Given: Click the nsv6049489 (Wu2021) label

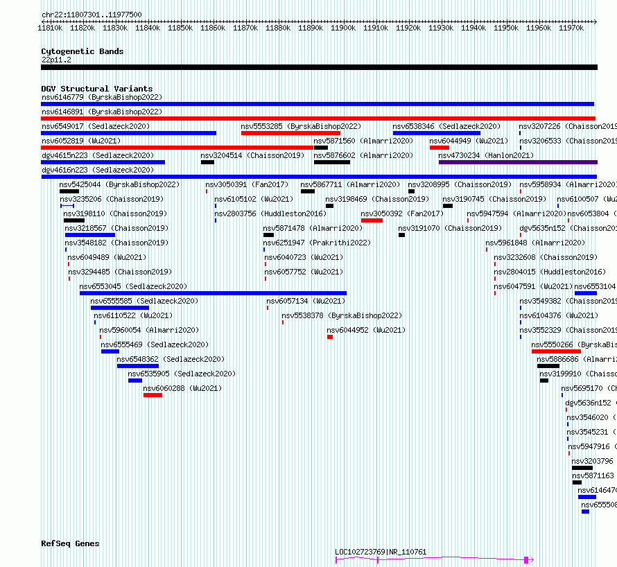Looking at the screenshot, I should point(107,257).
